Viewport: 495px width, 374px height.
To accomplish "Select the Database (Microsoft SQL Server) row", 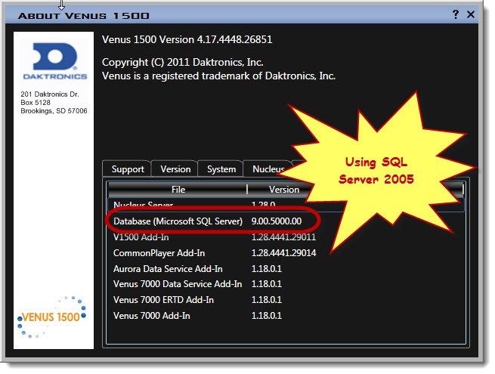I will point(178,221).
